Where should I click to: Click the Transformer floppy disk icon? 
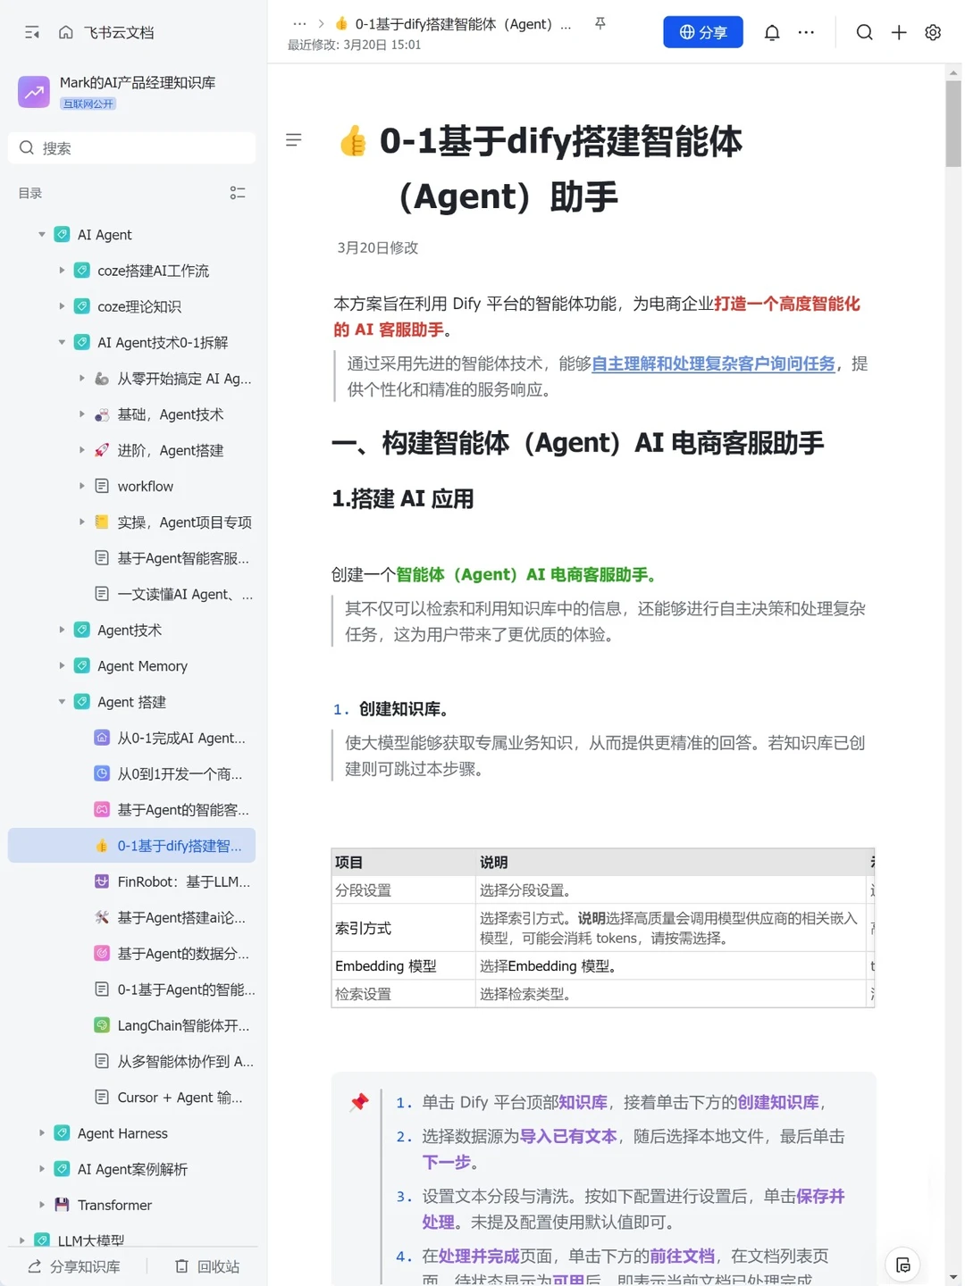click(62, 1205)
